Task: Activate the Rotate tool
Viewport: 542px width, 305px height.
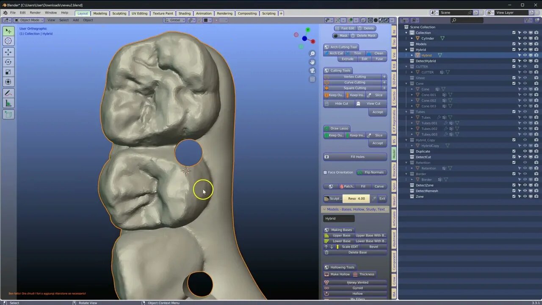Action: coord(8,62)
